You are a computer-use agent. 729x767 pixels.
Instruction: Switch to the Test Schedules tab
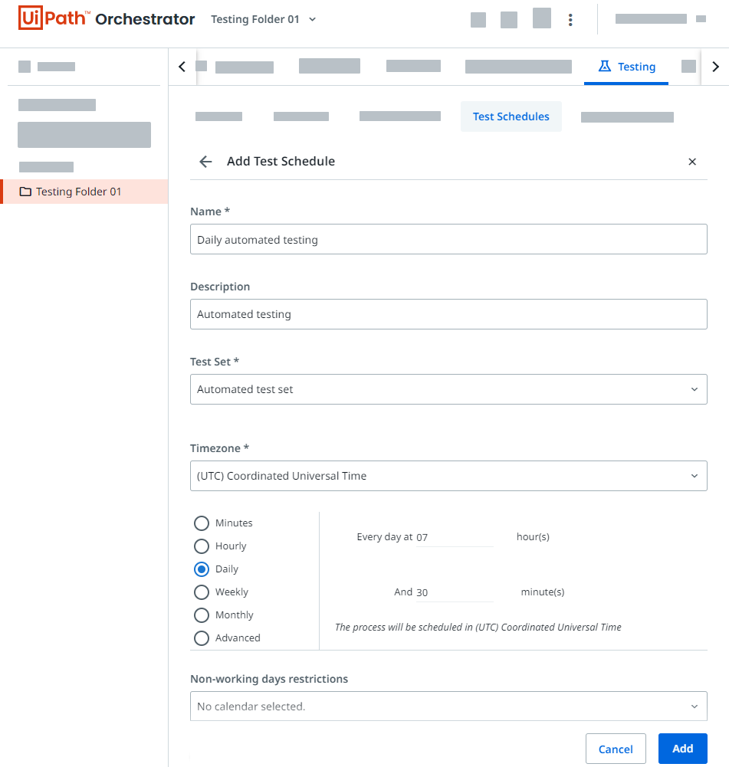511,116
